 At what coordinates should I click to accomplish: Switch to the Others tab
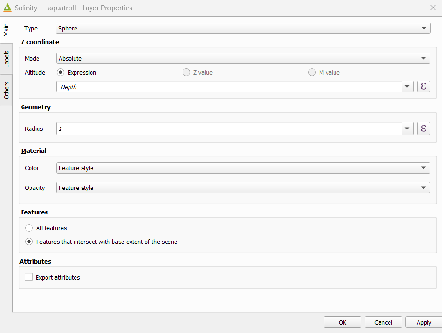[x=6, y=90]
